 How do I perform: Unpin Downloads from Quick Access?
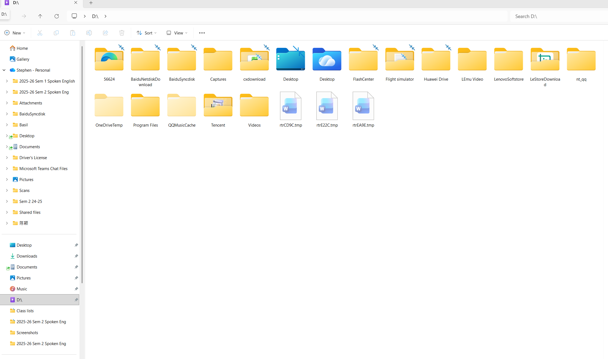[x=76, y=256]
